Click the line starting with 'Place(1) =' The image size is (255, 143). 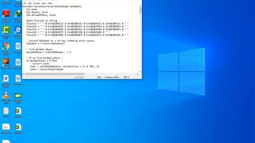(77, 24)
